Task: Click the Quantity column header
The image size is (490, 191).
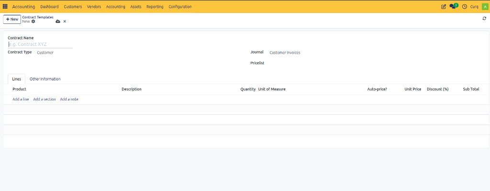Action: 248,90
